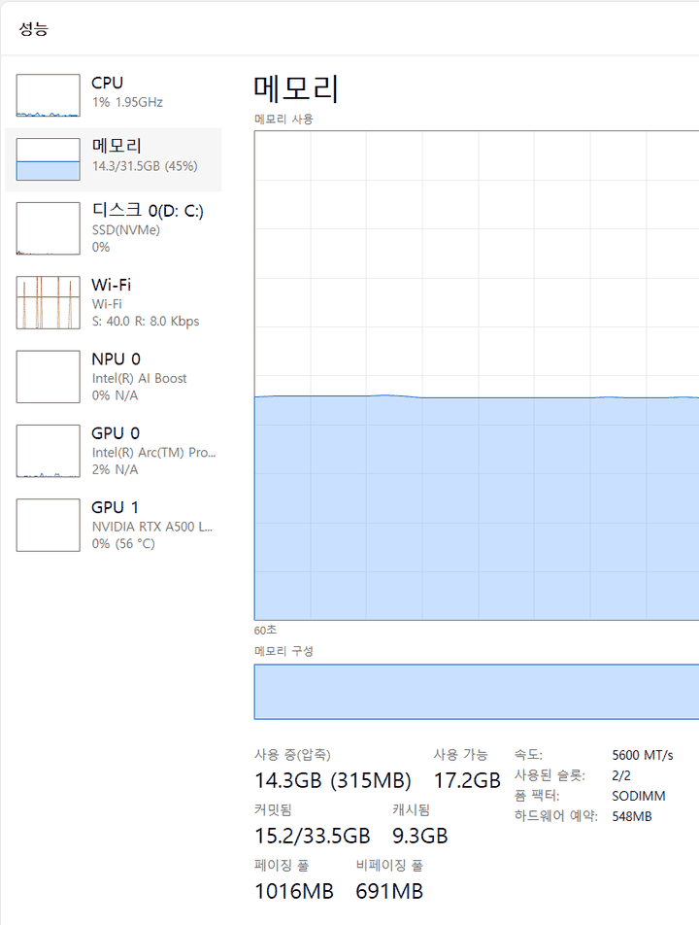Click the 메모리 구성 composition bar

477,692
